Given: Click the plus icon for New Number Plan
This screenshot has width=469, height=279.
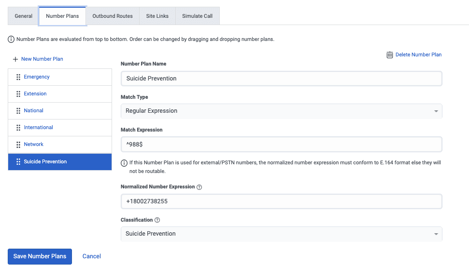Looking at the screenshot, I should coord(15,59).
